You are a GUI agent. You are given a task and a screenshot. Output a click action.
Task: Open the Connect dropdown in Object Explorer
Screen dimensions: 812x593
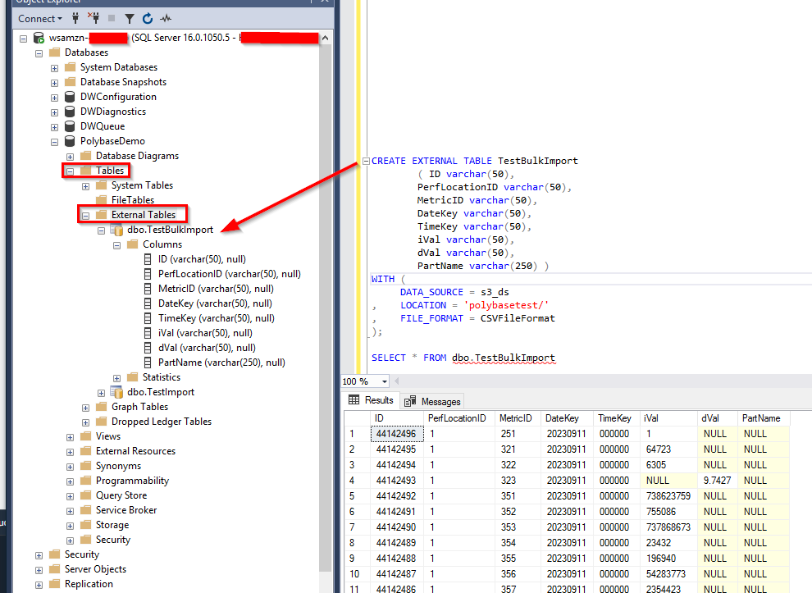pos(40,19)
